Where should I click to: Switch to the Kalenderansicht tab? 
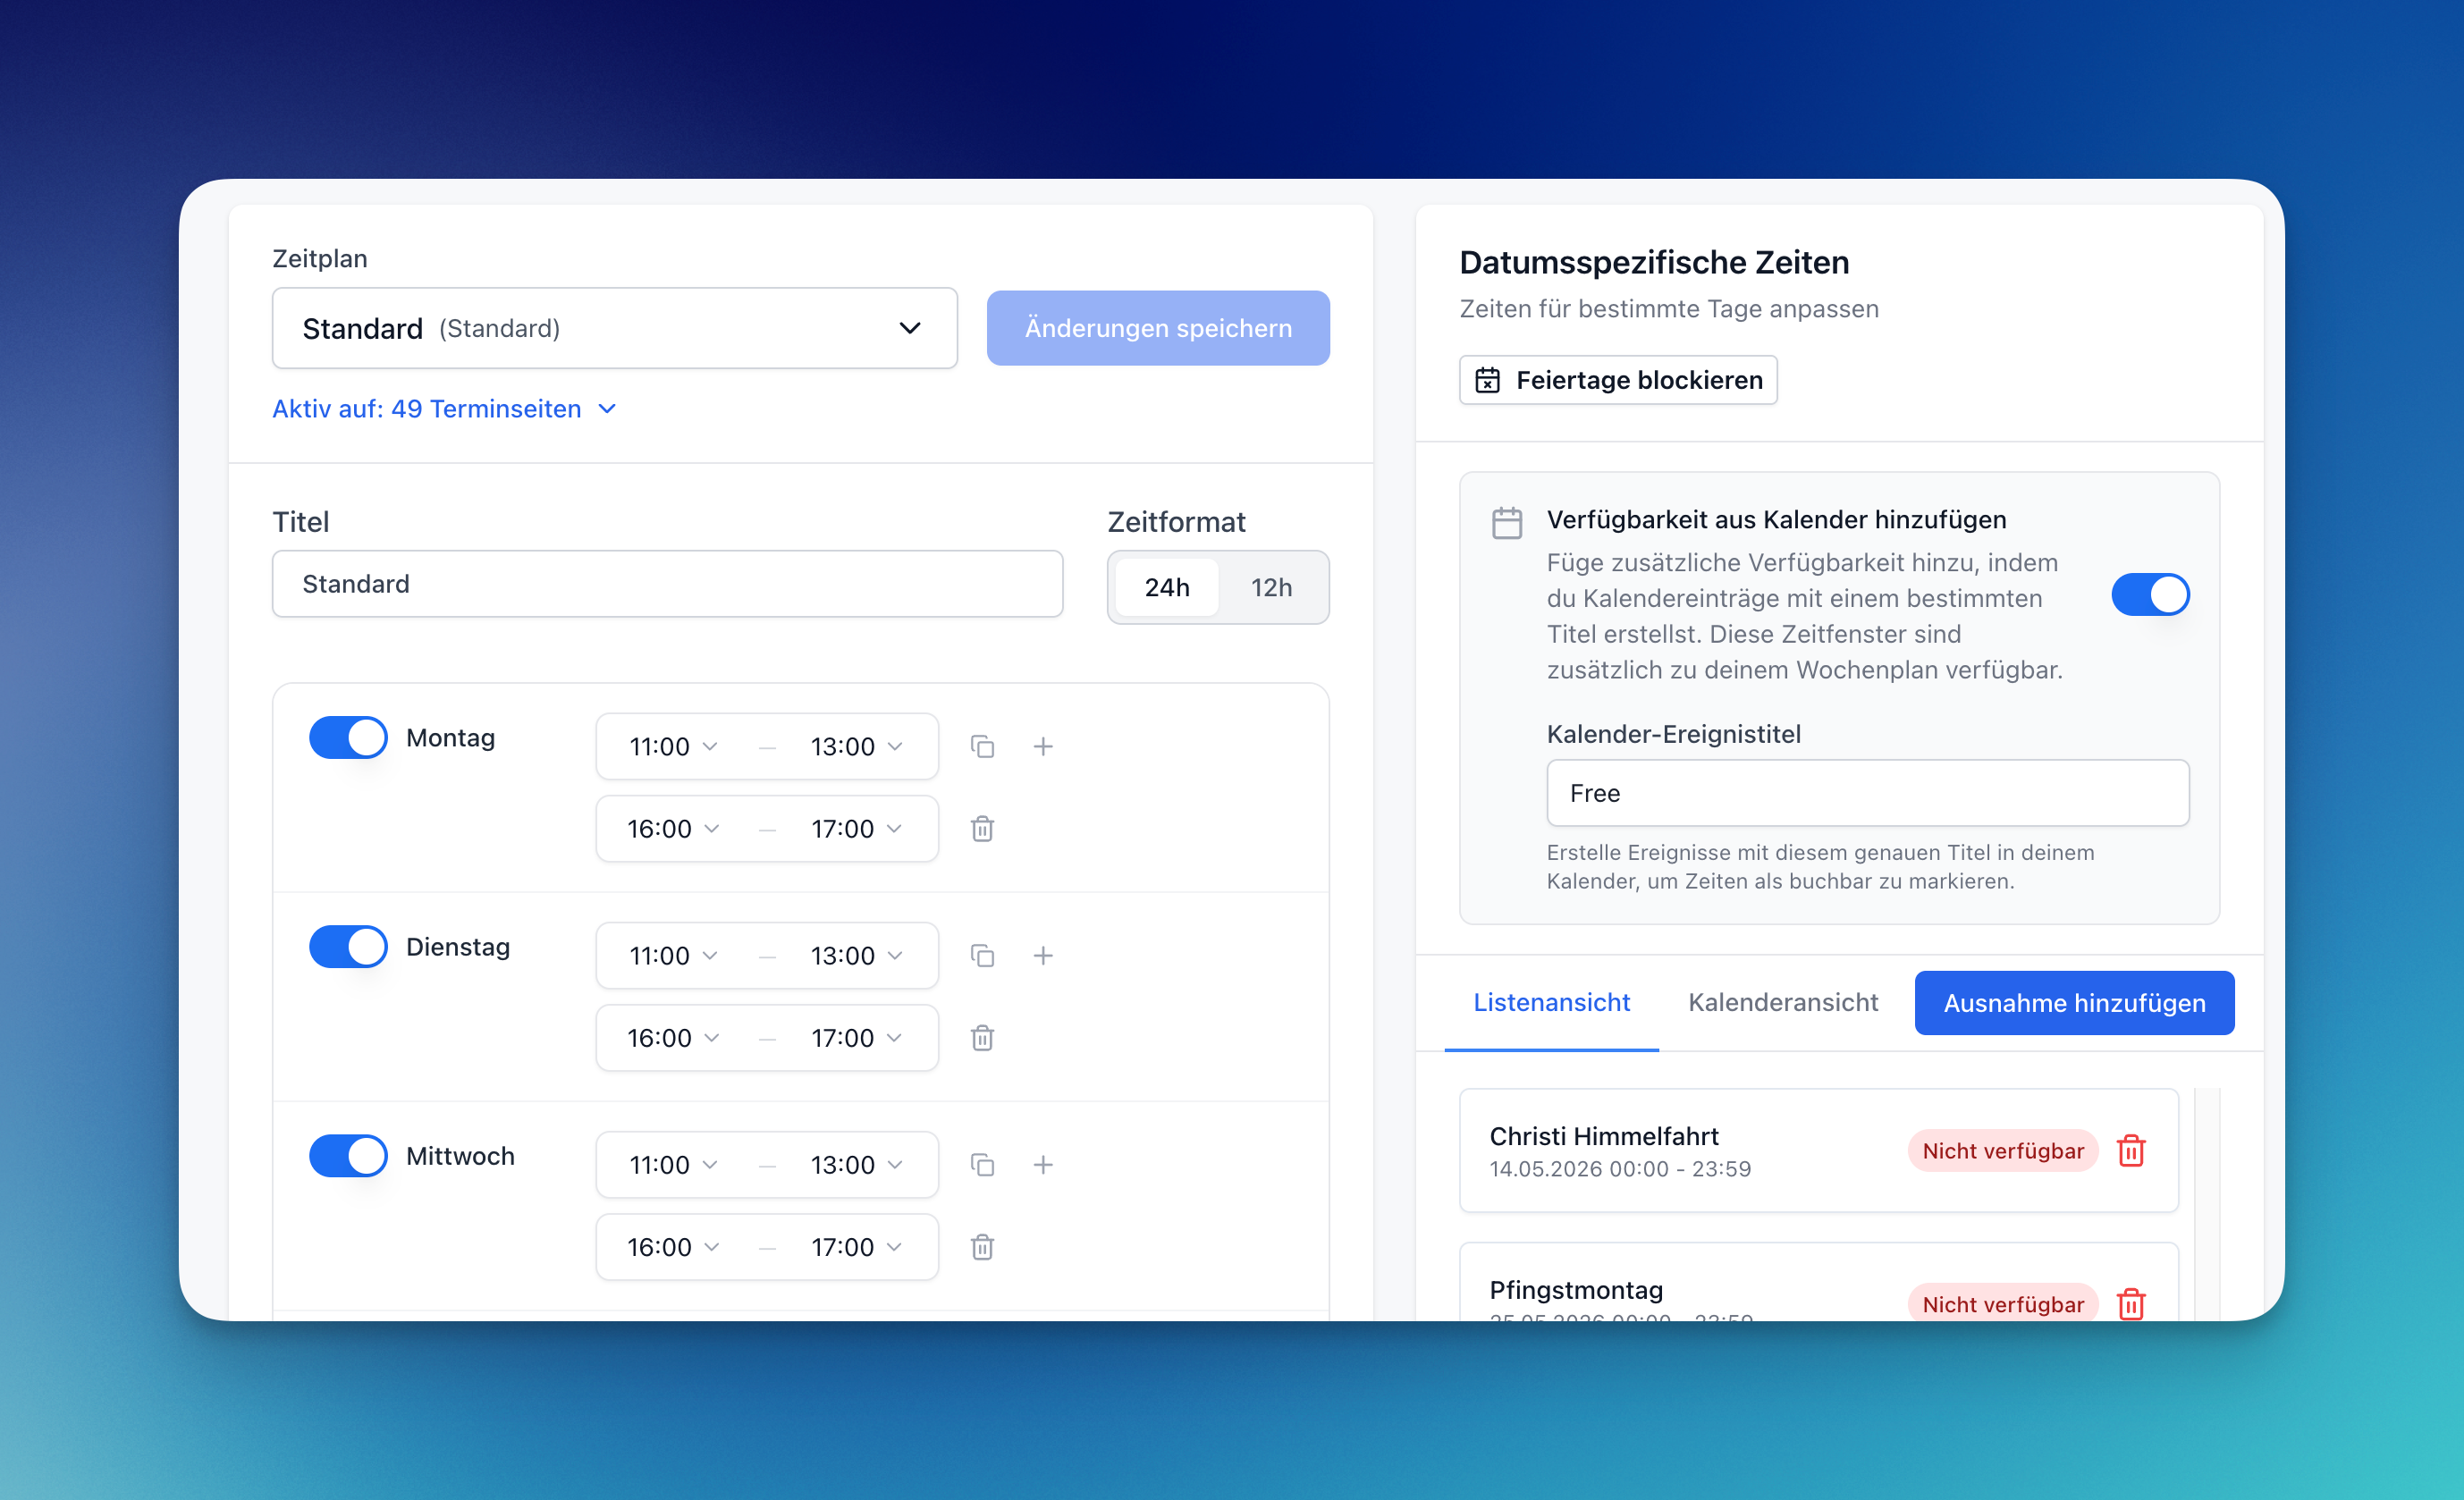(1783, 1002)
